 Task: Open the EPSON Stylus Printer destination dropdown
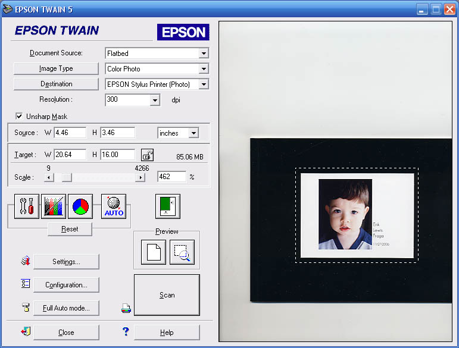[204, 84]
